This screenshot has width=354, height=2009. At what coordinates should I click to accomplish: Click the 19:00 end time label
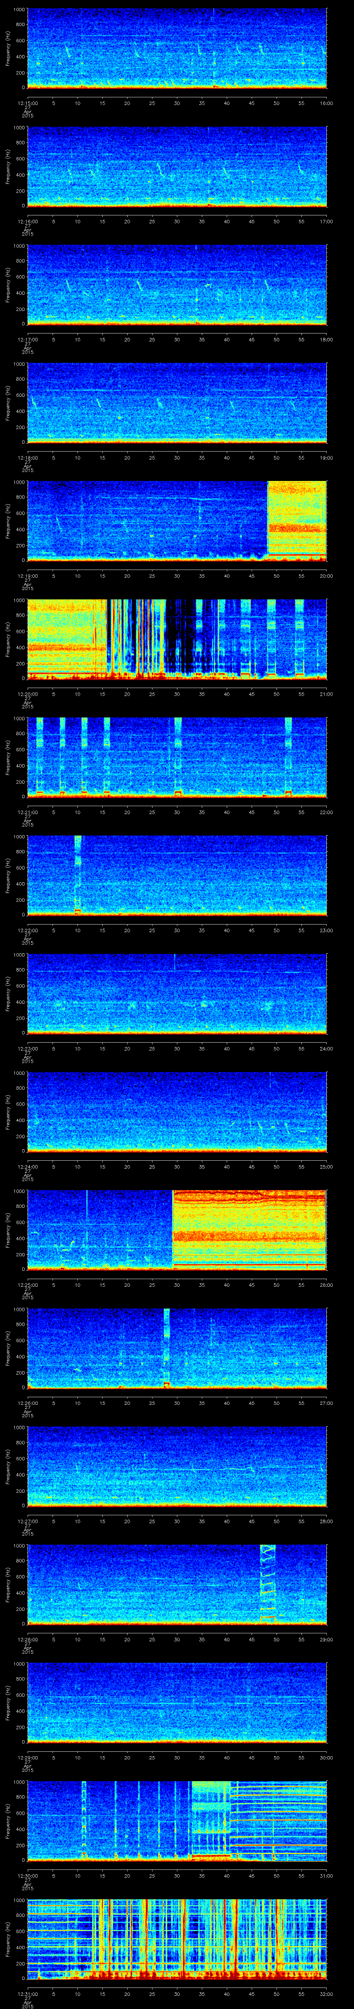click(x=327, y=458)
